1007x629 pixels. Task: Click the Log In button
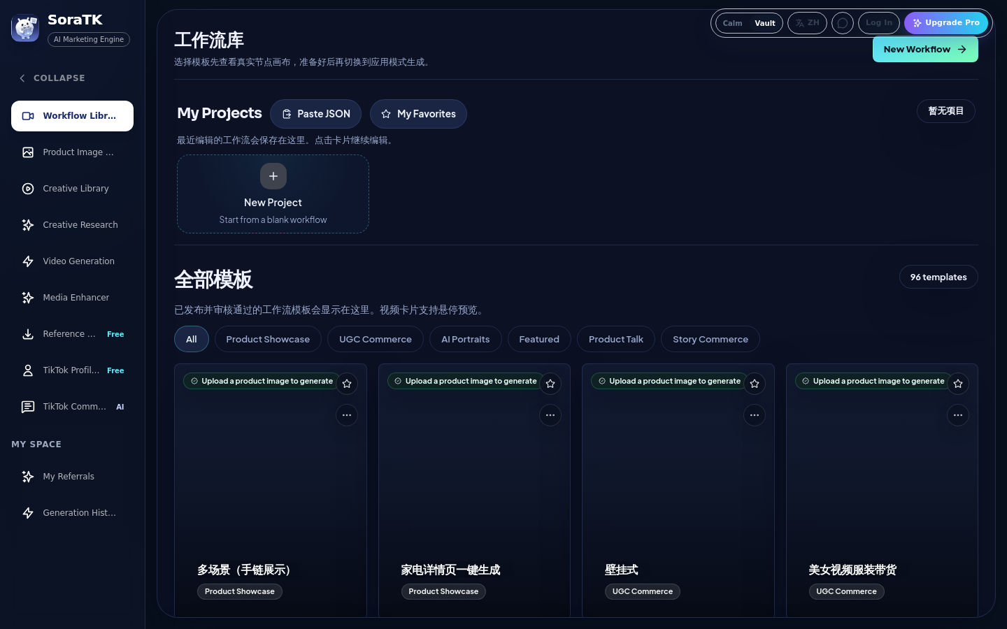(879, 23)
